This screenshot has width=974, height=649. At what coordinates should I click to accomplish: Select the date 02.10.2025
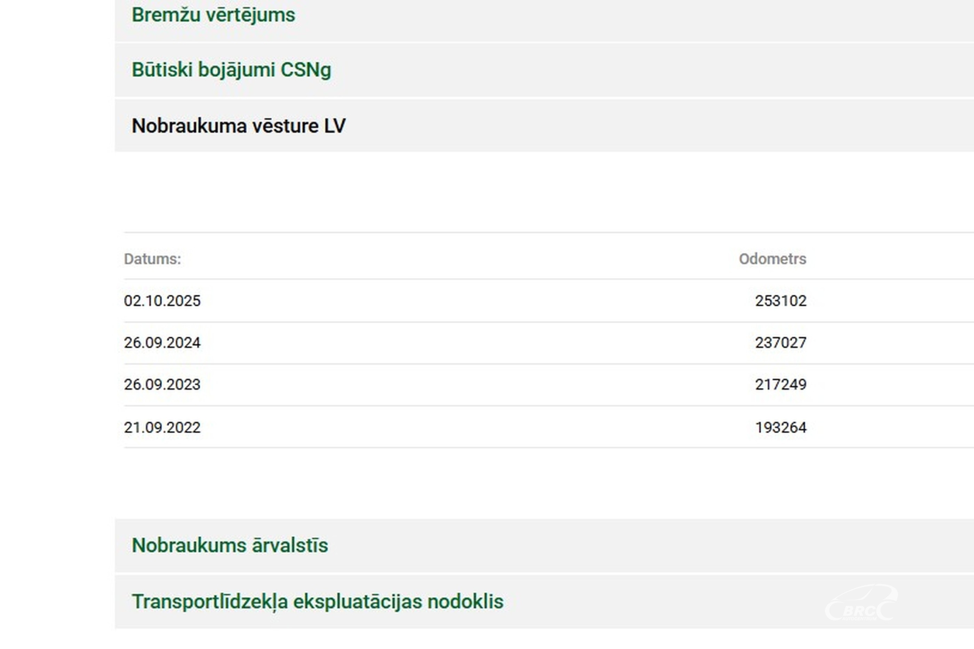click(162, 301)
